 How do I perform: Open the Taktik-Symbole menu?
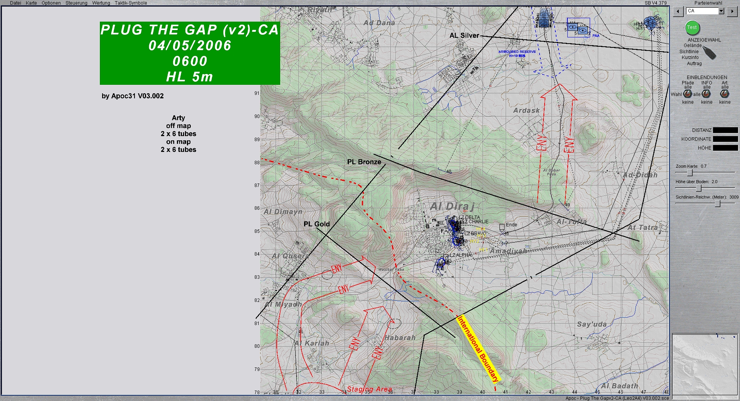coord(131,3)
